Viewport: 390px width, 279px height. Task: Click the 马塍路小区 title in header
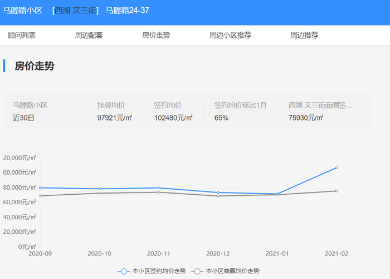click(x=23, y=11)
